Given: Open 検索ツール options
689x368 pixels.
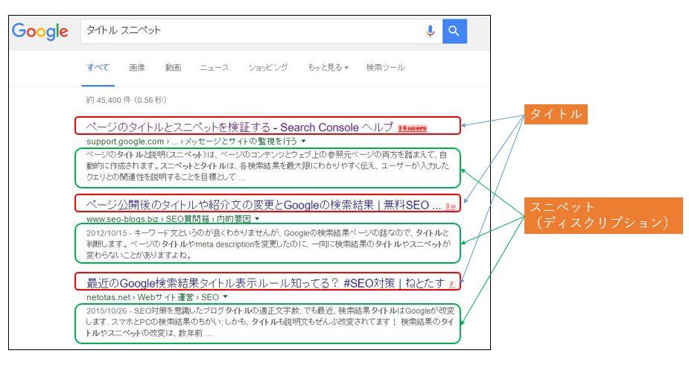Looking at the screenshot, I should (x=385, y=67).
